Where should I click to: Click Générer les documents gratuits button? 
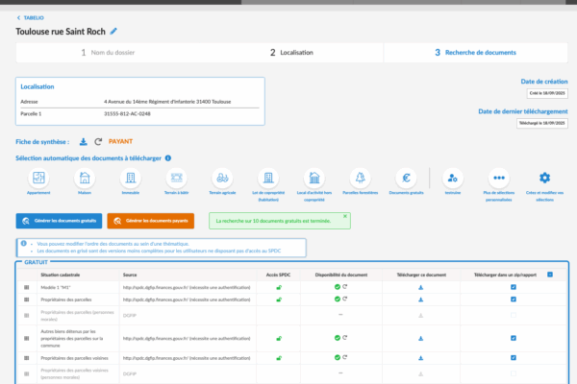coord(59,221)
